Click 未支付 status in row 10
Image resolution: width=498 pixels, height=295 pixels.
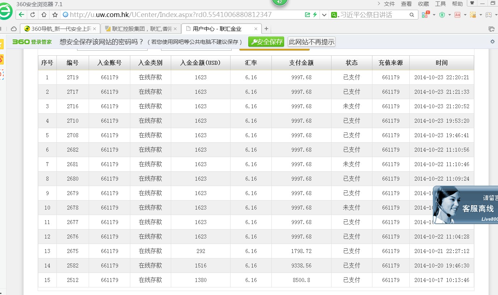click(352, 207)
